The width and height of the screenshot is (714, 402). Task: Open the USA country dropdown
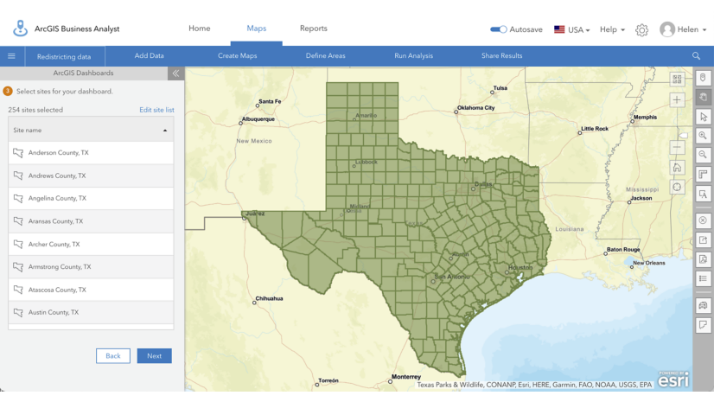572,29
